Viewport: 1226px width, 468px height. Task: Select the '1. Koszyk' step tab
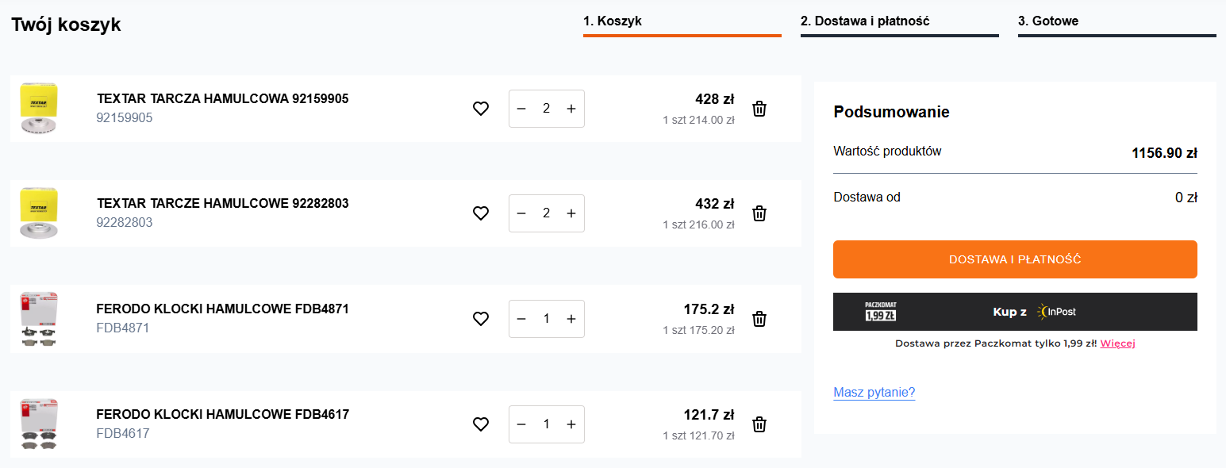pos(682,22)
